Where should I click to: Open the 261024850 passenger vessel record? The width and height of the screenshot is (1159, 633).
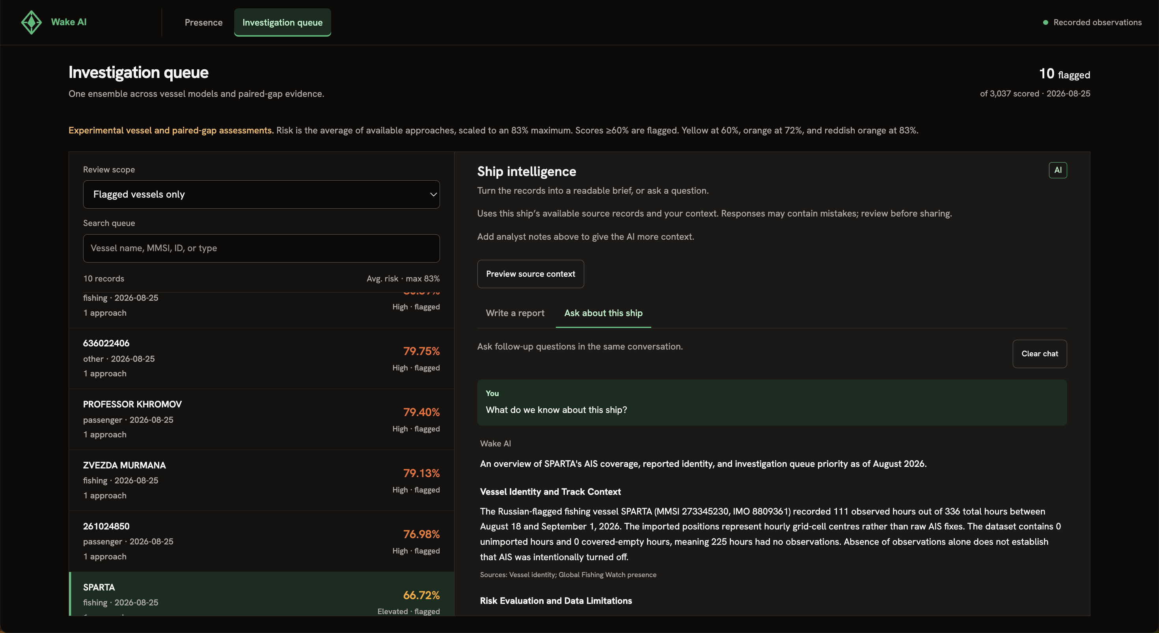coord(261,541)
